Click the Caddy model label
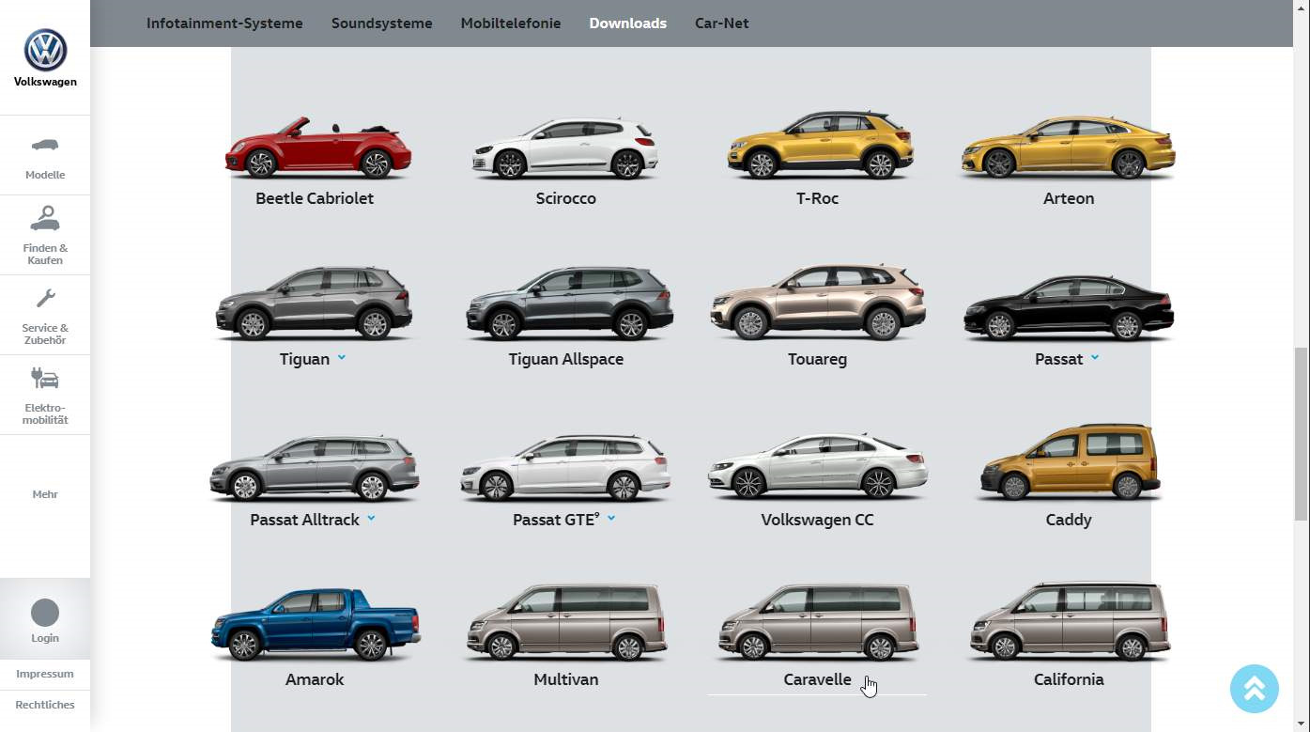Screen dimensions: 1310x732 pyautogui.click(x=1069, y=520)
